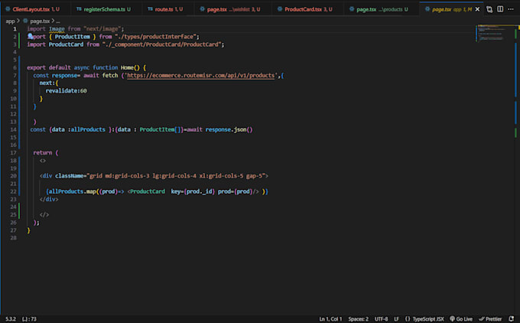Image resolution: width=520 pixels, height=323 pixels.
Task: Click the Ln 1, Col 1 status item
Action: pyautogui.click(x=330, y=319)
